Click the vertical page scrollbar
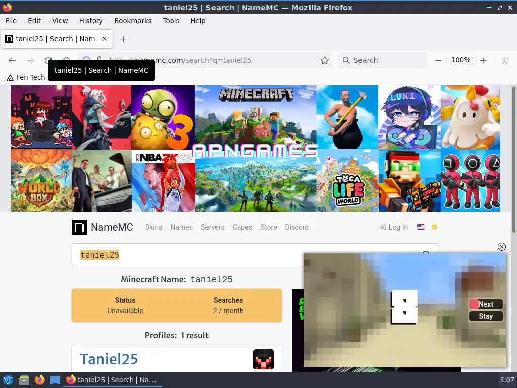This screenshot has width=517, height=388. [x=513, y=160]
